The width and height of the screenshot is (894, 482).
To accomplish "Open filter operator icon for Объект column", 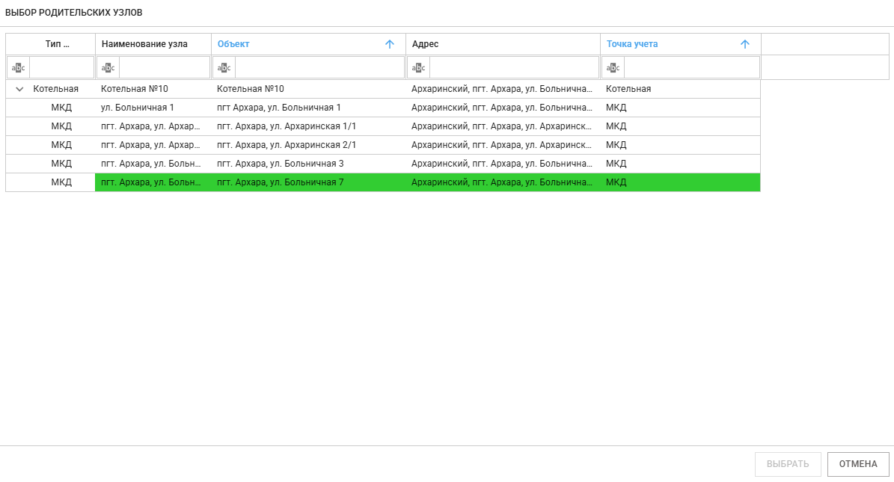I will tap(224, 68).
